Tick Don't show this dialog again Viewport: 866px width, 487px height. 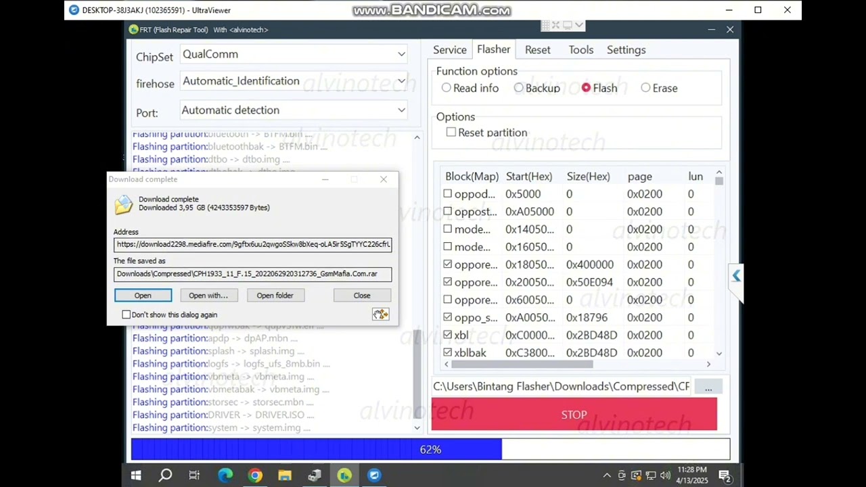pyautogui.click(x=126, y=315)
